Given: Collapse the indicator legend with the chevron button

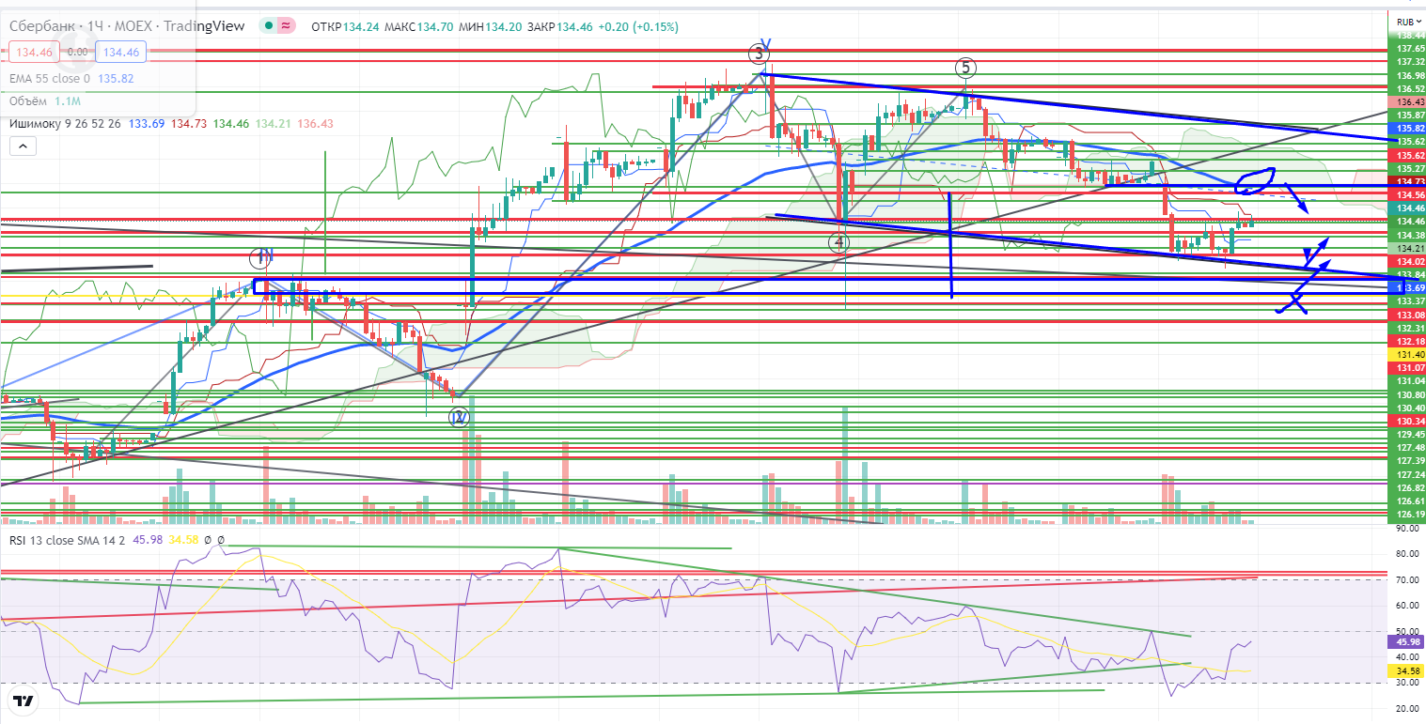Looking at the screenshot, I should [22, 146].
